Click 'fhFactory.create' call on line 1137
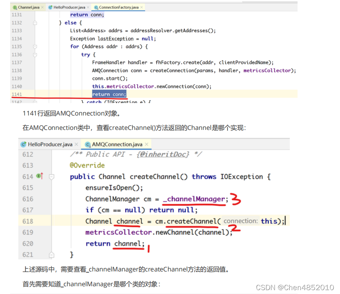Screen dimensions: 340x294 [177, 63]
